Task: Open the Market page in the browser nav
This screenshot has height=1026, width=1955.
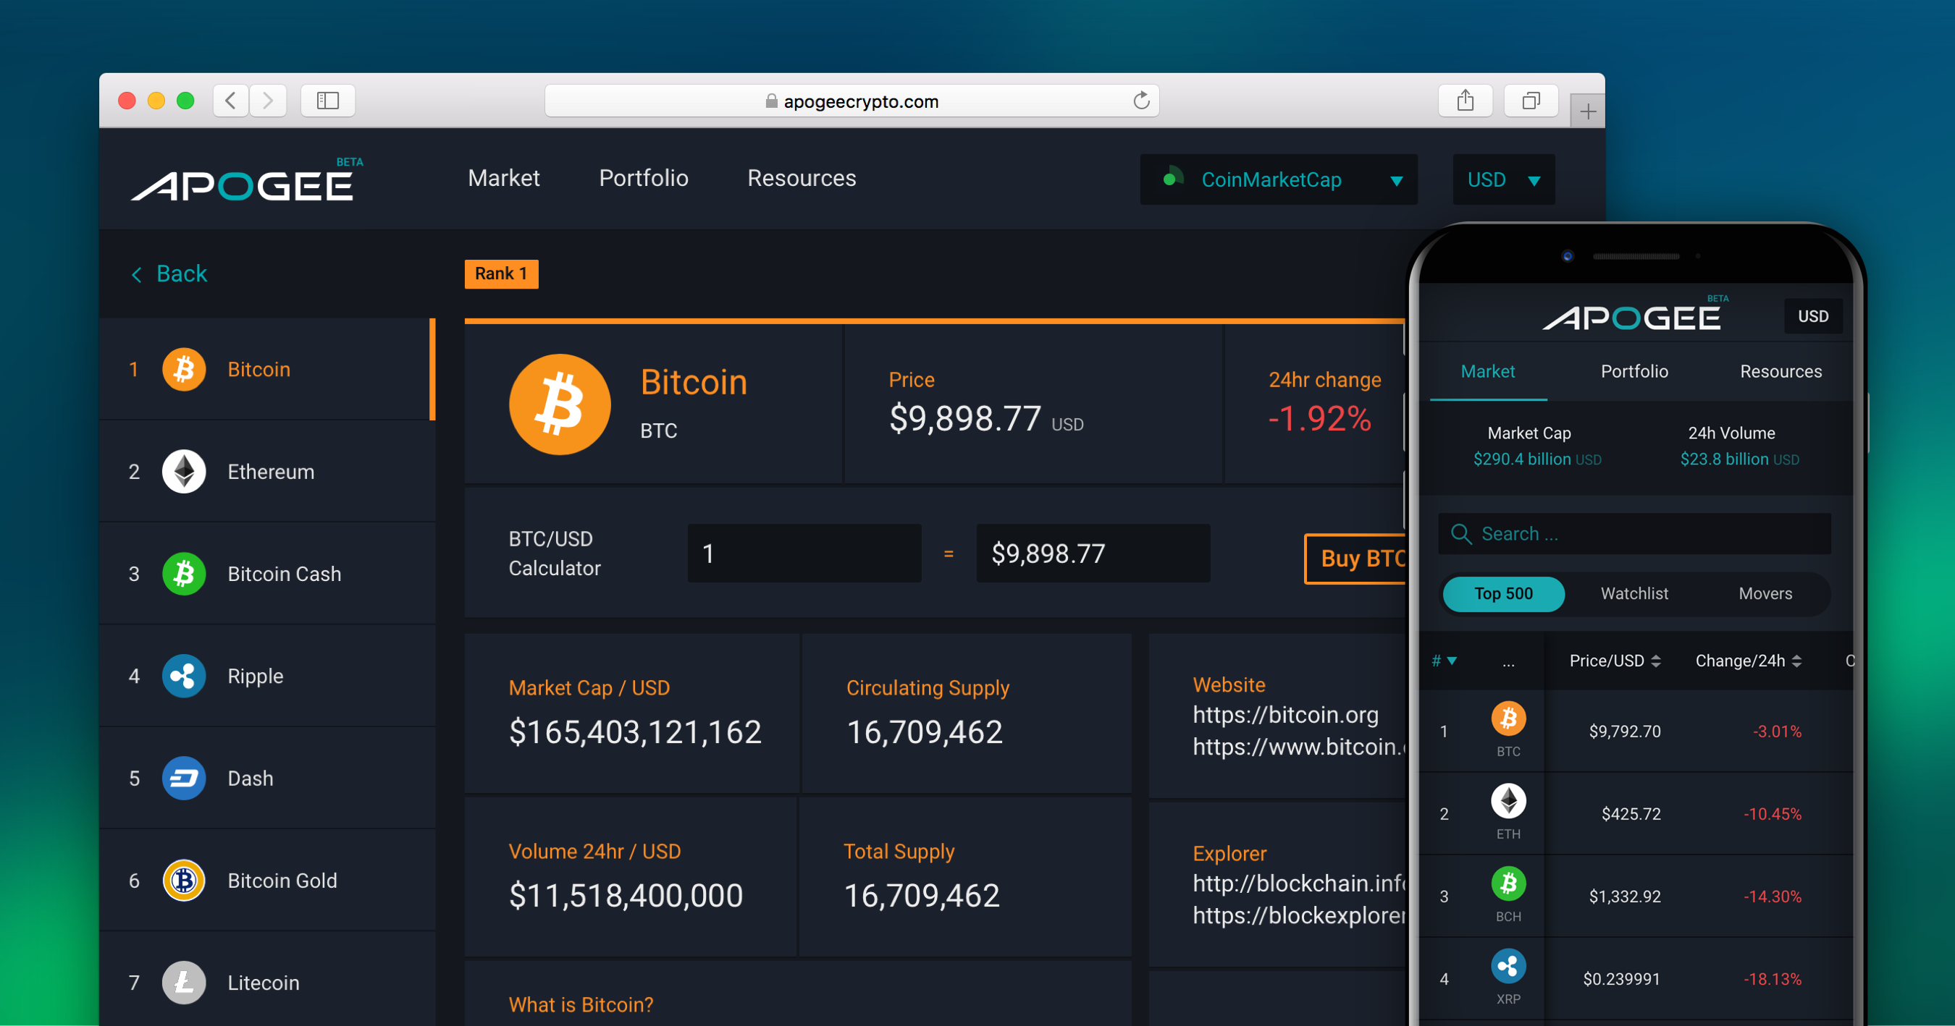Action: 504,178
